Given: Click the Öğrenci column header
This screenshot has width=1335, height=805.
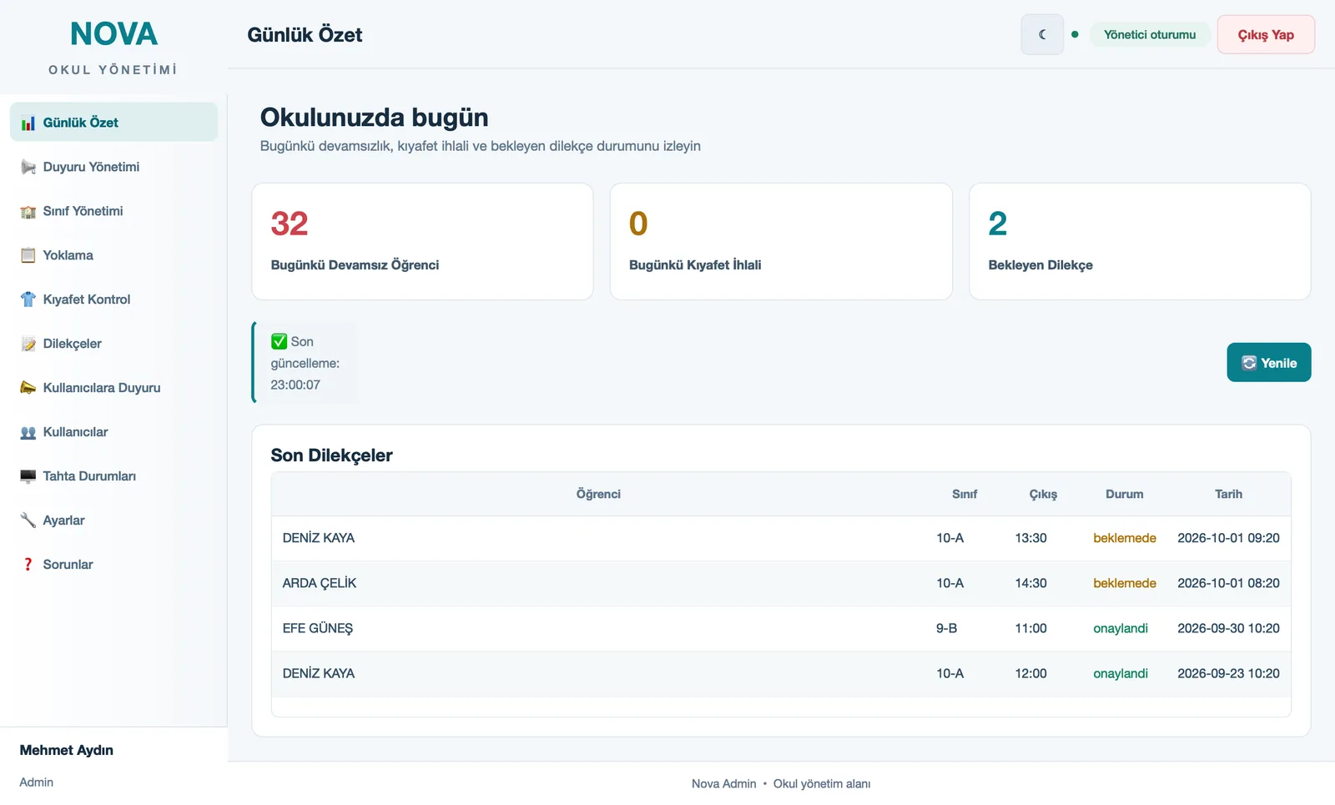Looking at the screenshot, I should tap(598, 494).
